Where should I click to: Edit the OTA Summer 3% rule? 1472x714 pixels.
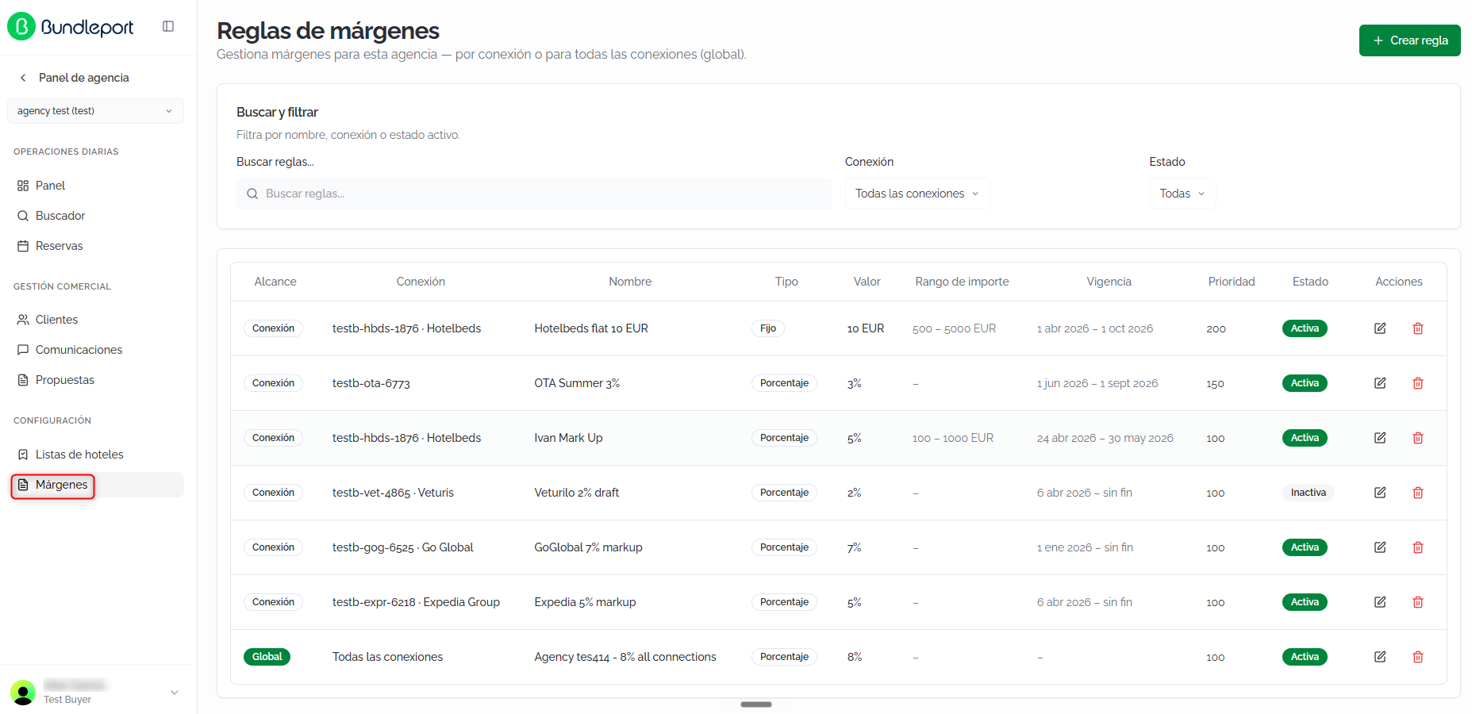click(x=1380, y=383)
